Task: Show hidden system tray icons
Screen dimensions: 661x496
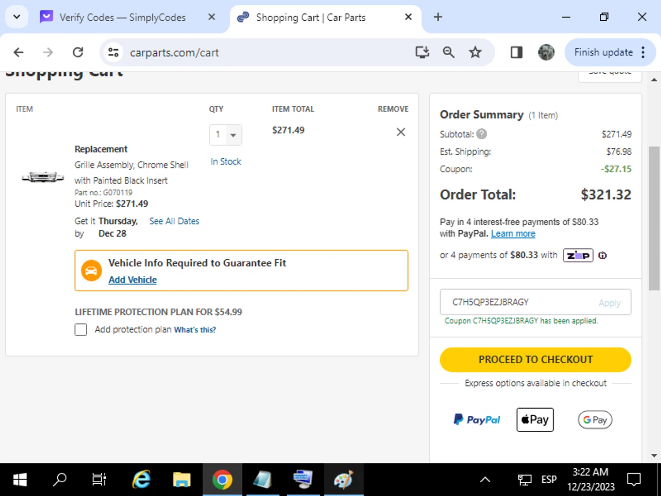Action: coord(485,479)
